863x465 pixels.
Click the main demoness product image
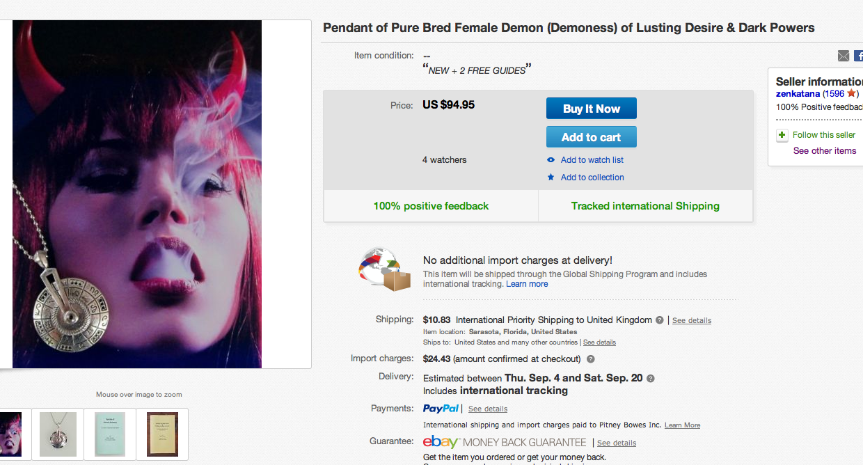[x=137, y=194]
